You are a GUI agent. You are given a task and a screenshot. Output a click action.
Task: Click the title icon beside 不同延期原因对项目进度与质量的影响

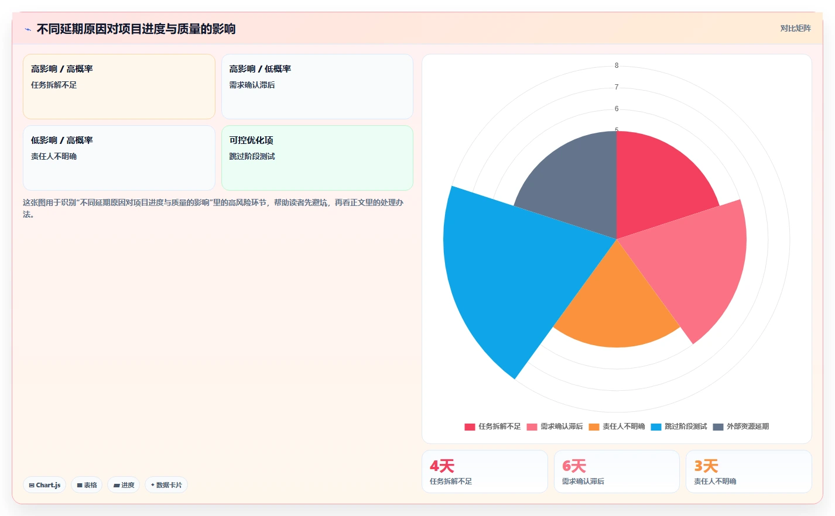tap(28, 29)
